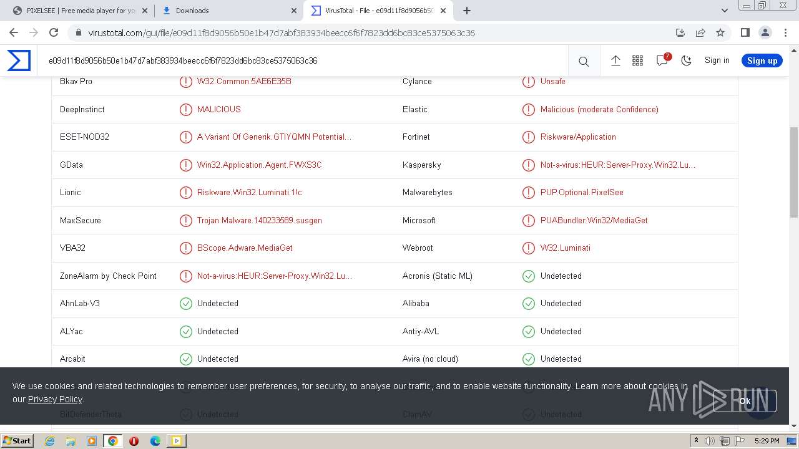Screen dimensions: 799x449
Task: Click Malwarebytes PUP.Optional.PixelSee result
Action: click(582, 193)
